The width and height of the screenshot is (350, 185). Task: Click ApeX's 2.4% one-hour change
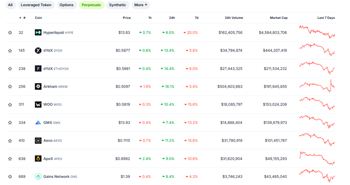(145, 159)
